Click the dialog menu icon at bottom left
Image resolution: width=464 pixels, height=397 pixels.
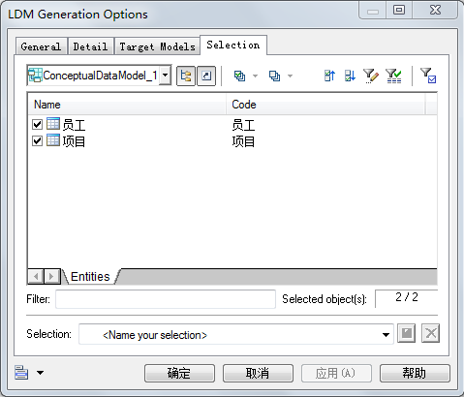(21, 373)
